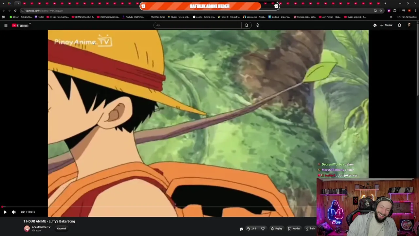Click the 1 HOUR ANIME video title

coord(49,221)
